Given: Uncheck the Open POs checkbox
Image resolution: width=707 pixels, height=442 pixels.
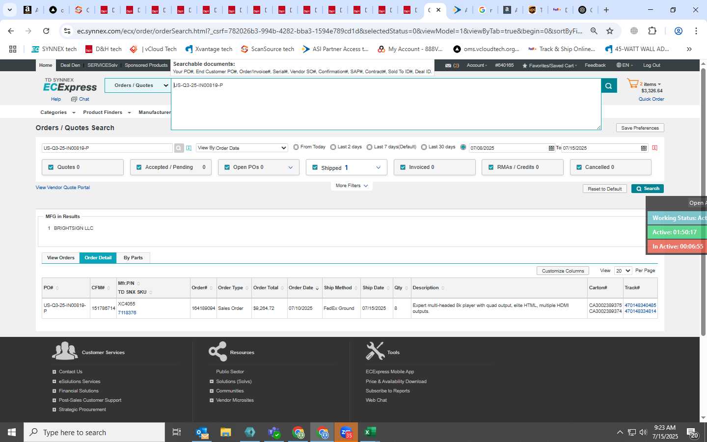Looking at the screenshot, I should (227, 167).
